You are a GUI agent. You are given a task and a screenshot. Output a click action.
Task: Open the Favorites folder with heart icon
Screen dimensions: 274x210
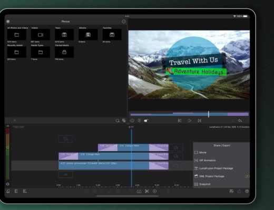click(x=112, y=35)
